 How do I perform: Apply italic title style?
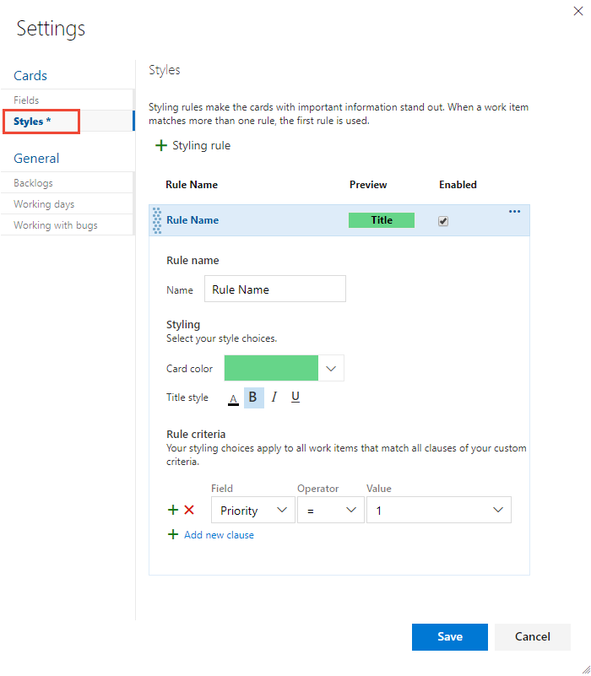pos(274,397)
